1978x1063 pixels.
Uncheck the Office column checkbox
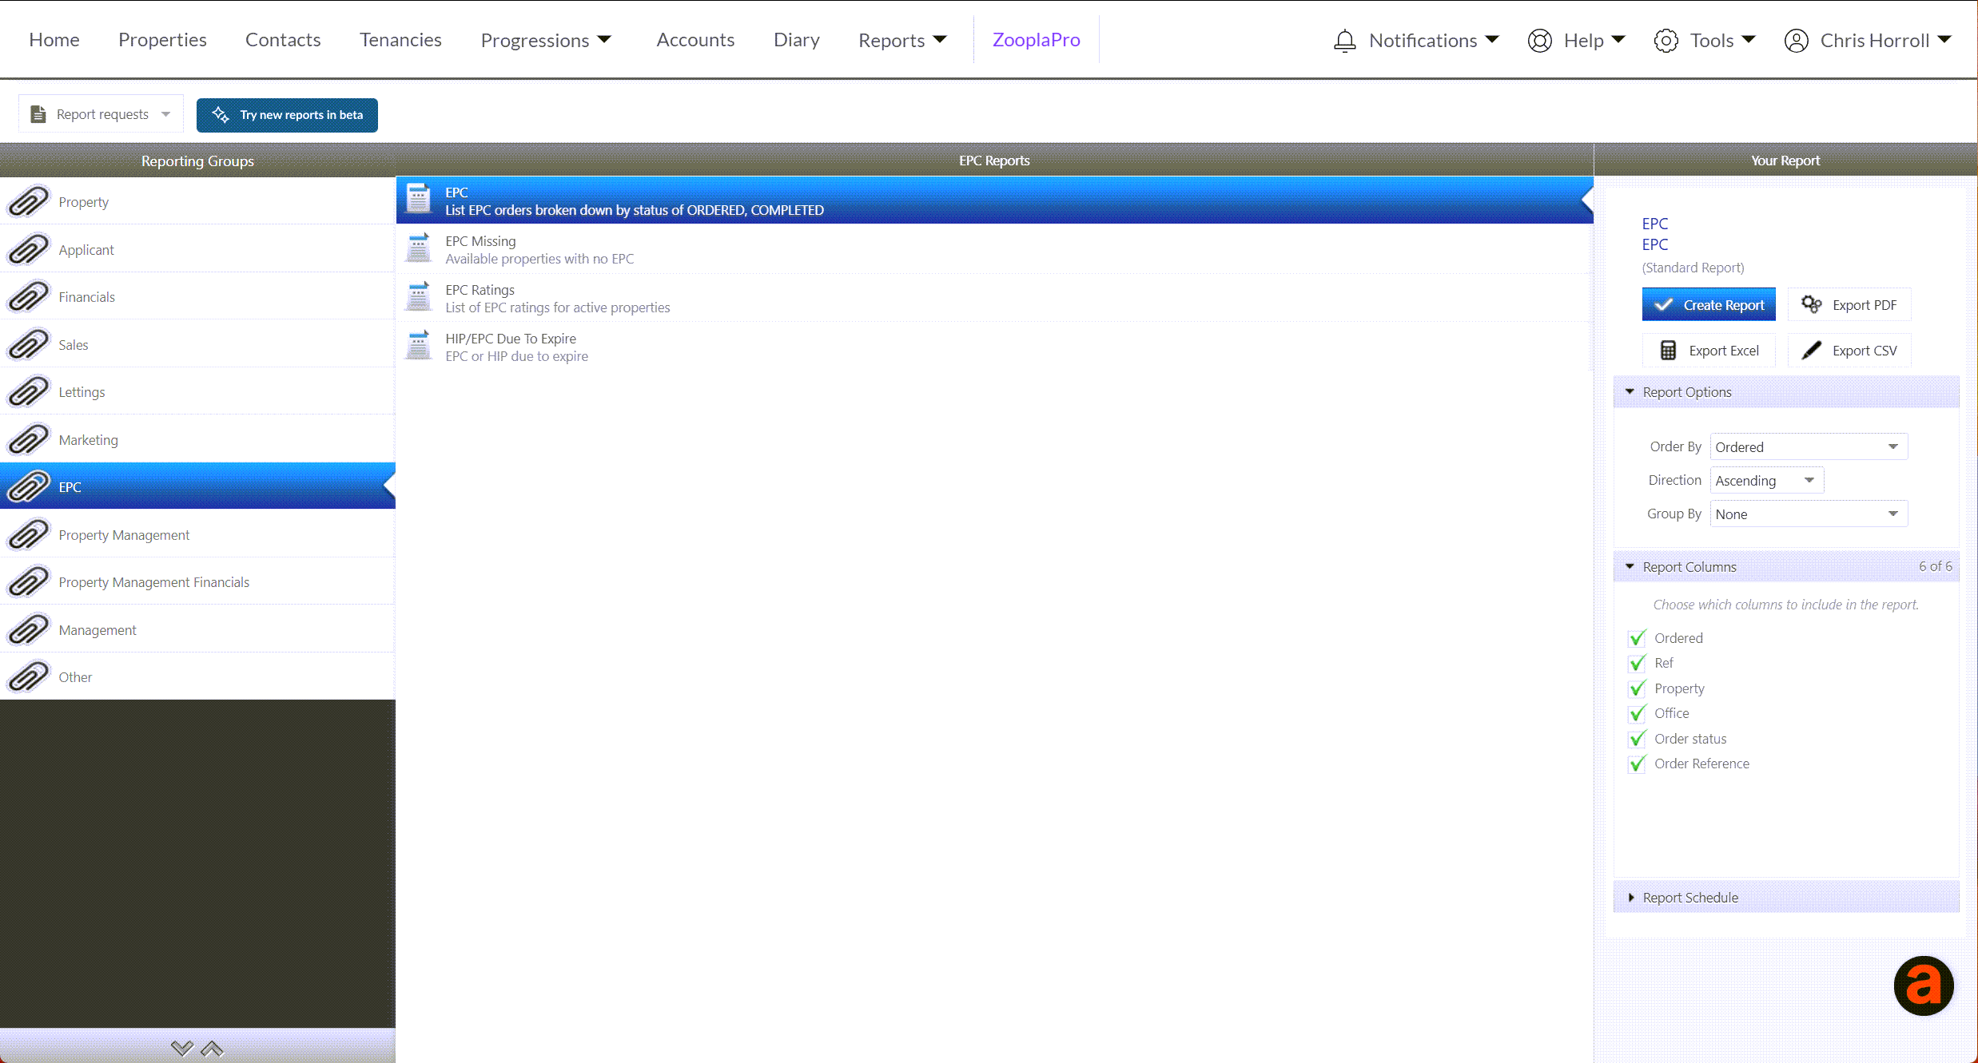click(1637, 713)
